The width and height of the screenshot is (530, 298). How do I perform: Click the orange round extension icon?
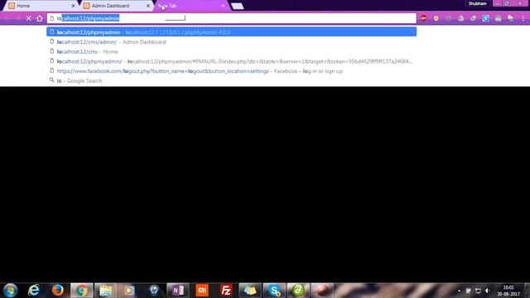436,18
